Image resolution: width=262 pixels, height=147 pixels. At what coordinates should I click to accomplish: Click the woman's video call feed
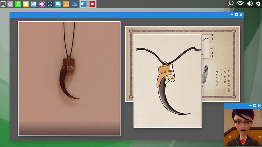[x=243, y=127]
